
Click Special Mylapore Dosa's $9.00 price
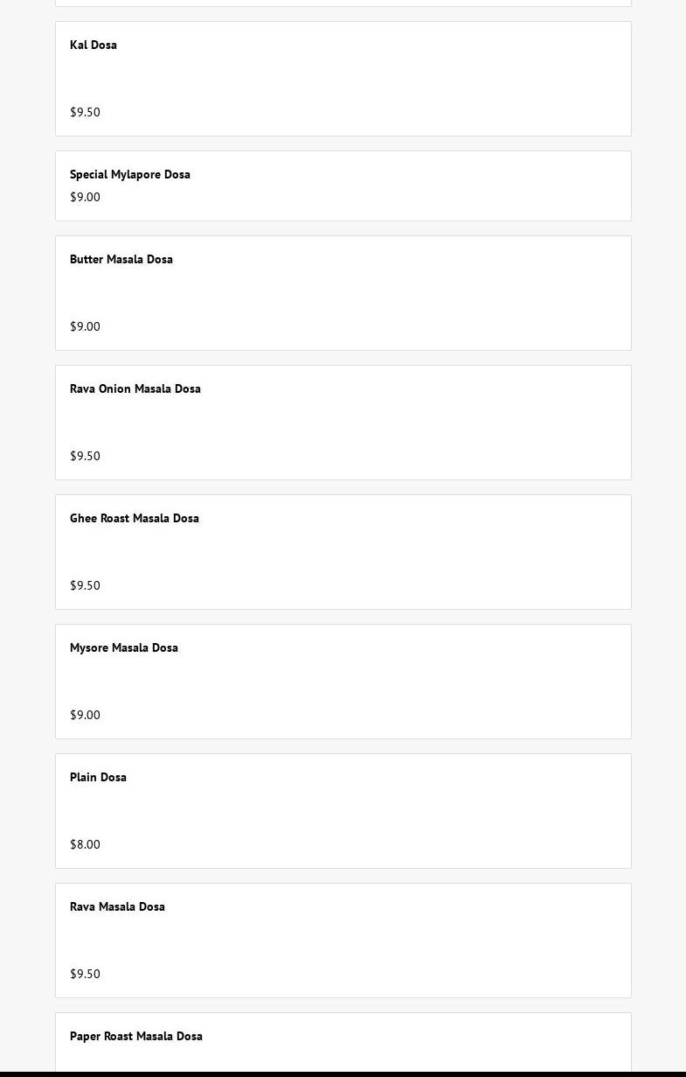click(86, 198)
